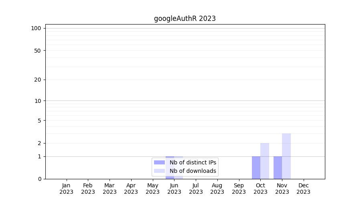Click the chart title googleAuthR 2023
Image resolution: width=361 pixels, height=201 pixels.
[x=185, y=18]
